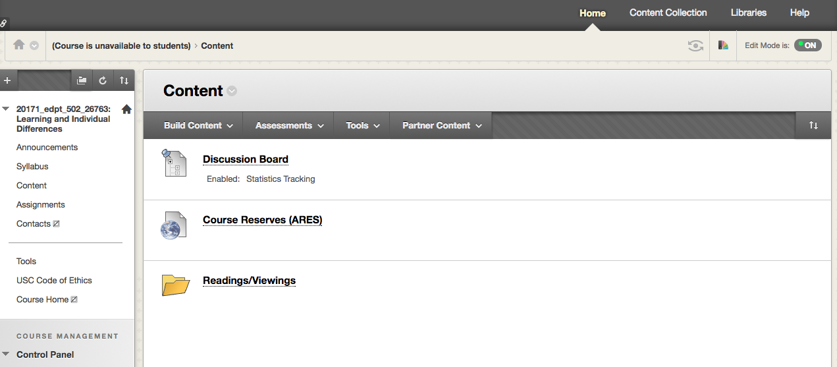Click the home icon in the breadcrumb bar
Screen dimensions: 837x367
[19, 45]
